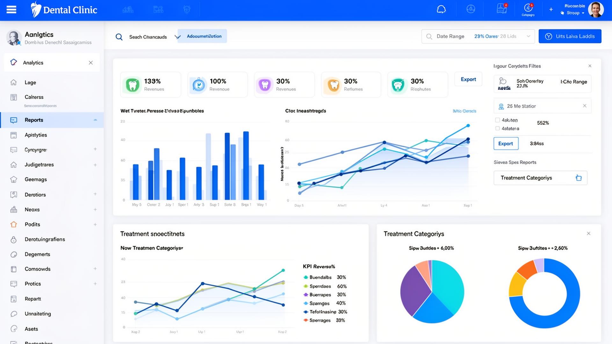Click Export button in filter panel
Screen dimensions: 612x344
coord(506,144)
